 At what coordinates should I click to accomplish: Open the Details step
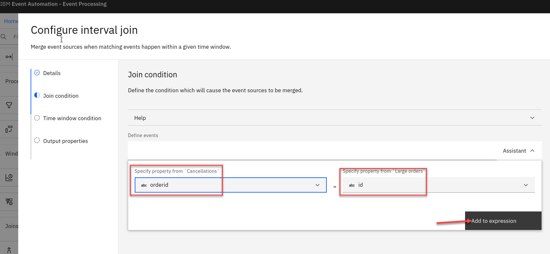click(x=52, y=73)
